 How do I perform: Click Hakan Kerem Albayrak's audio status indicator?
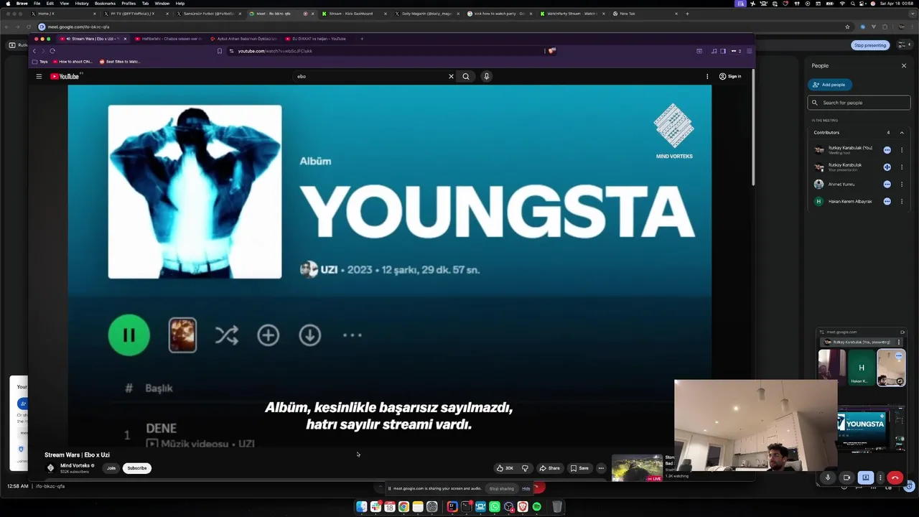(x=887, y=202)
